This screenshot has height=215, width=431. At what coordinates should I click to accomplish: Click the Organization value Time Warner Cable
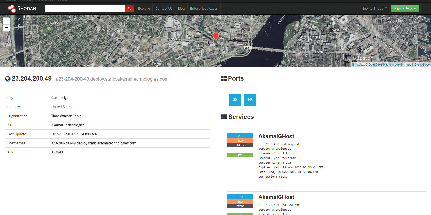pyautogui.click(x=66, y=116)
